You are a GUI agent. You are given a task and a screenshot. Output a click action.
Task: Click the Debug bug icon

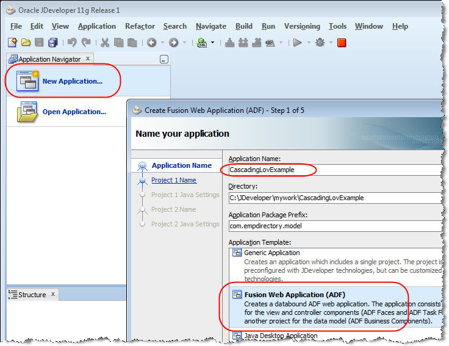pos(320,43)
